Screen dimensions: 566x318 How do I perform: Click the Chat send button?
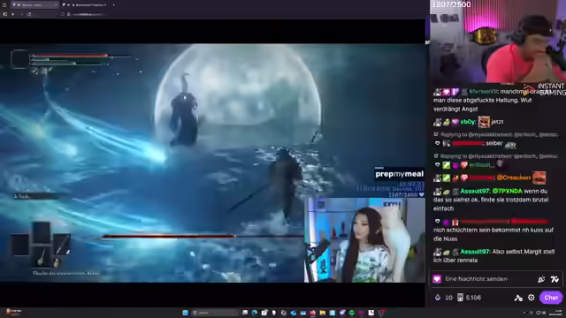point(551,298)
